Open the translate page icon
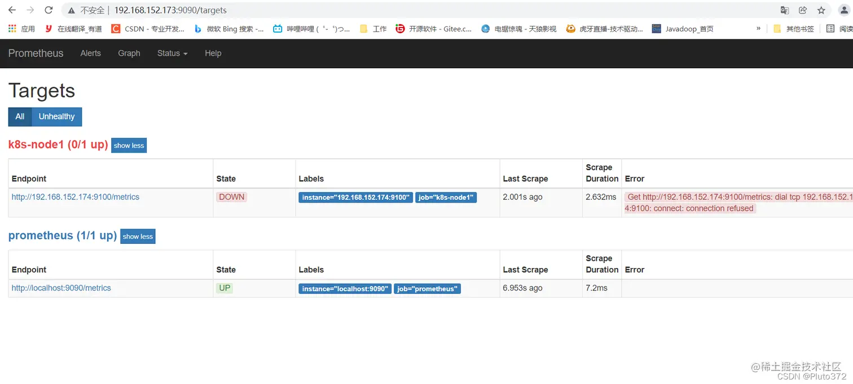The image size is (853, 384). point(784,10)
